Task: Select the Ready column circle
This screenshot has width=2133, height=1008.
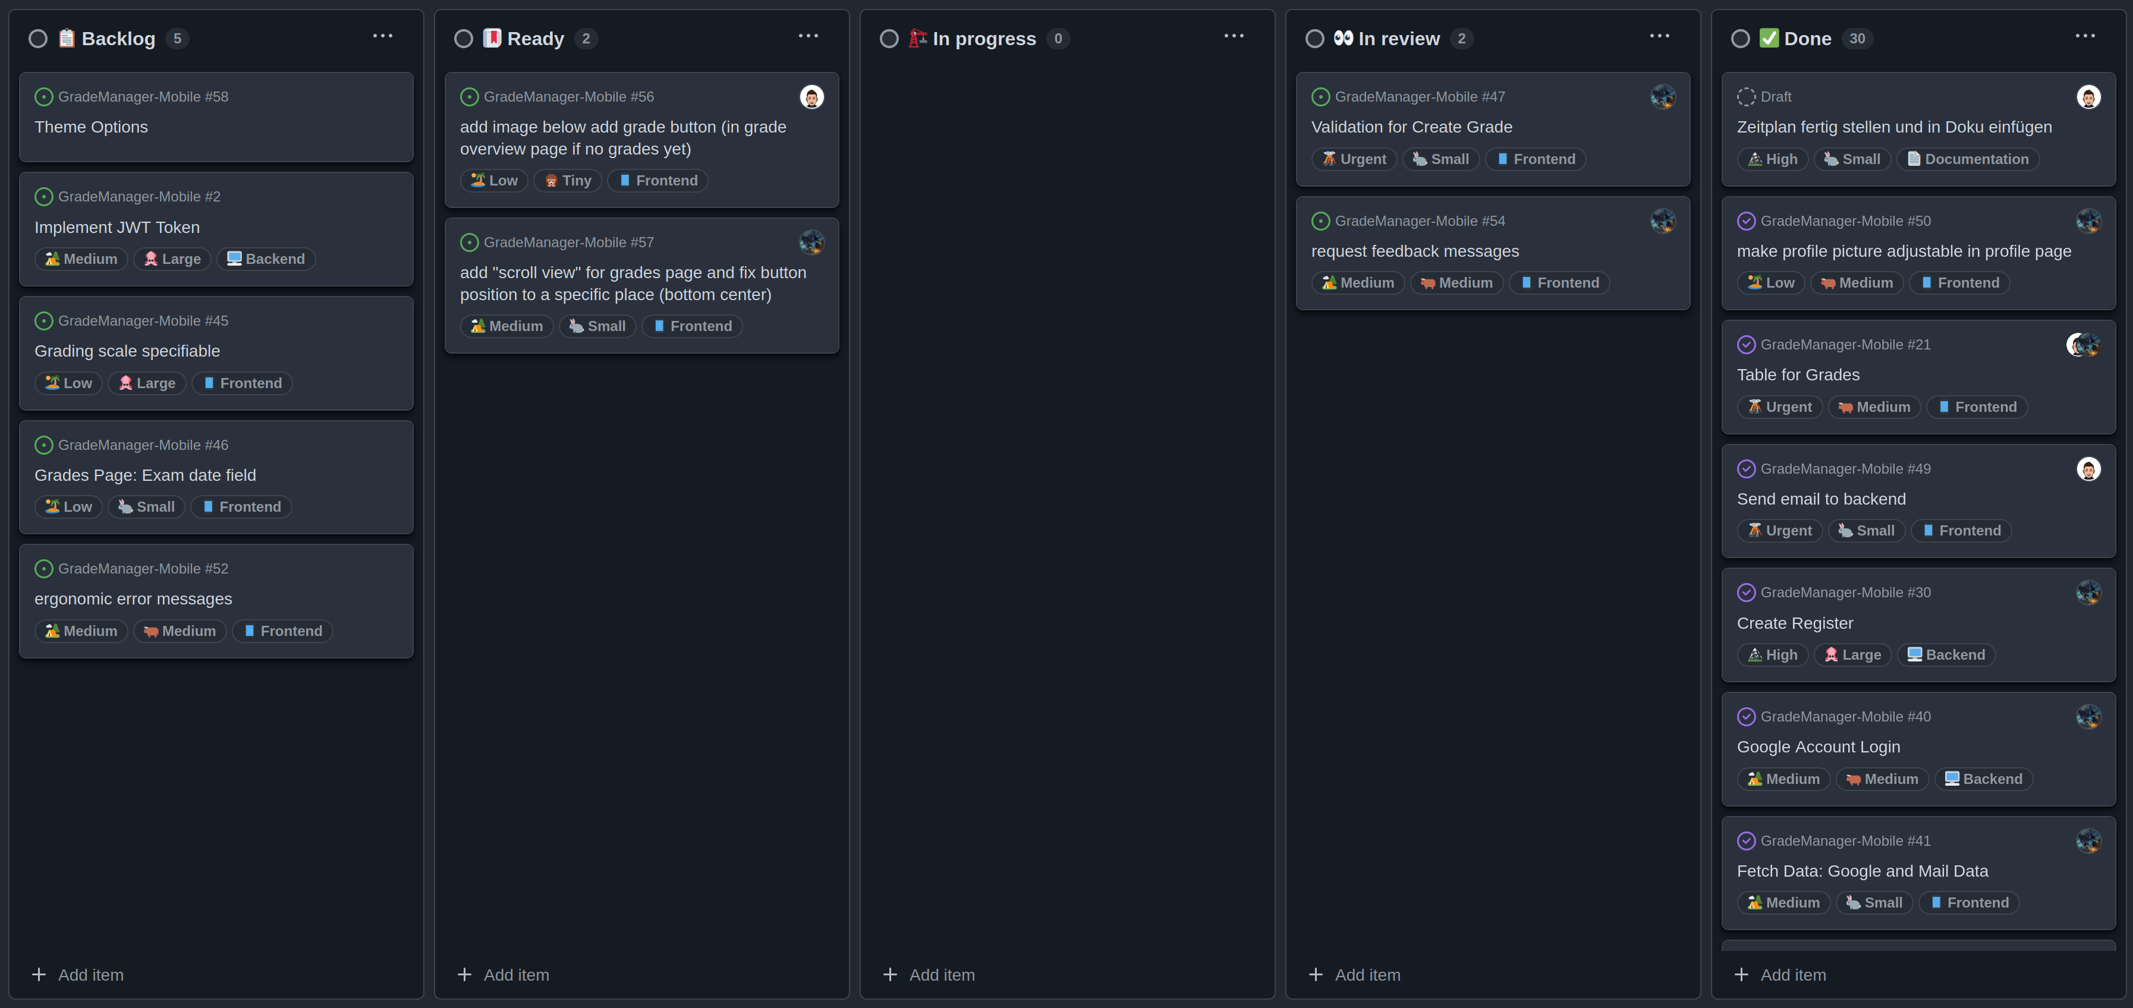Action: pos(464,39)
